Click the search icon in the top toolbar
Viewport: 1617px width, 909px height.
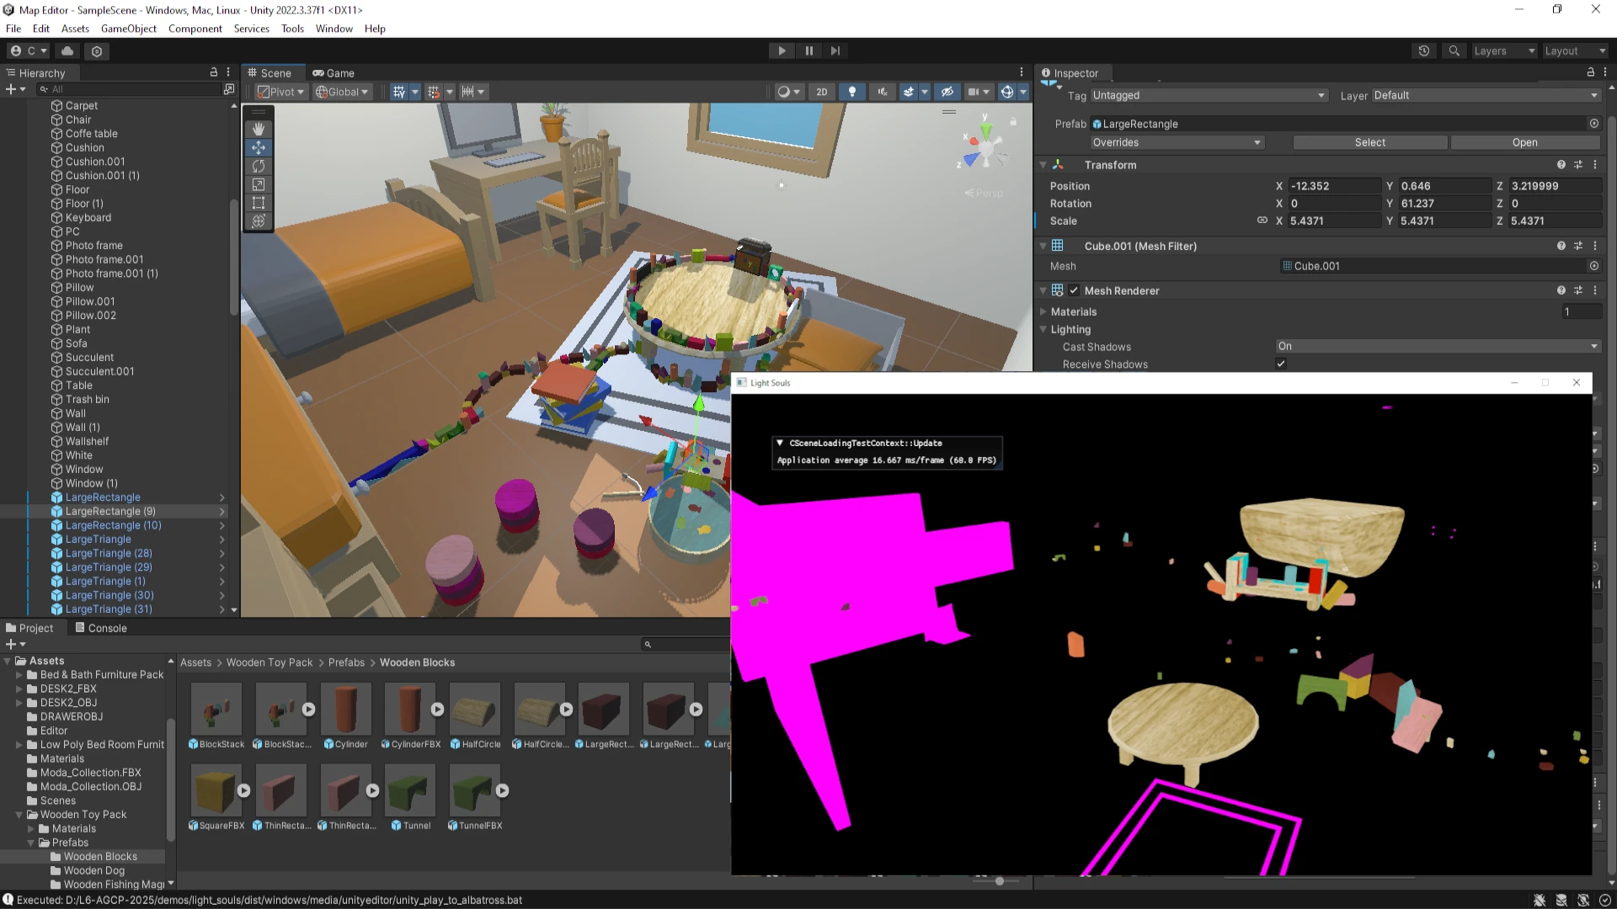click(1454, 50)
